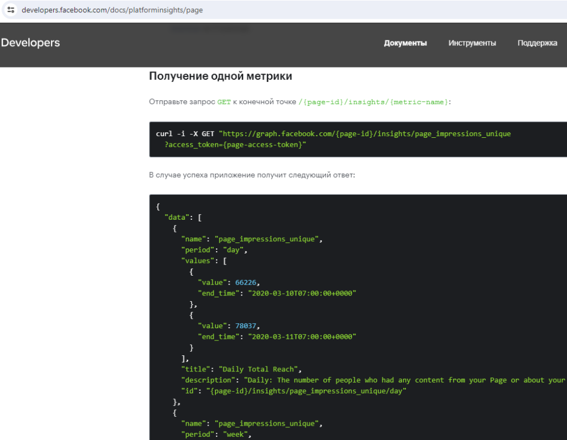Select the address bar URL developers.facebook.com
567x440 pixels.
tap(112, 10)
